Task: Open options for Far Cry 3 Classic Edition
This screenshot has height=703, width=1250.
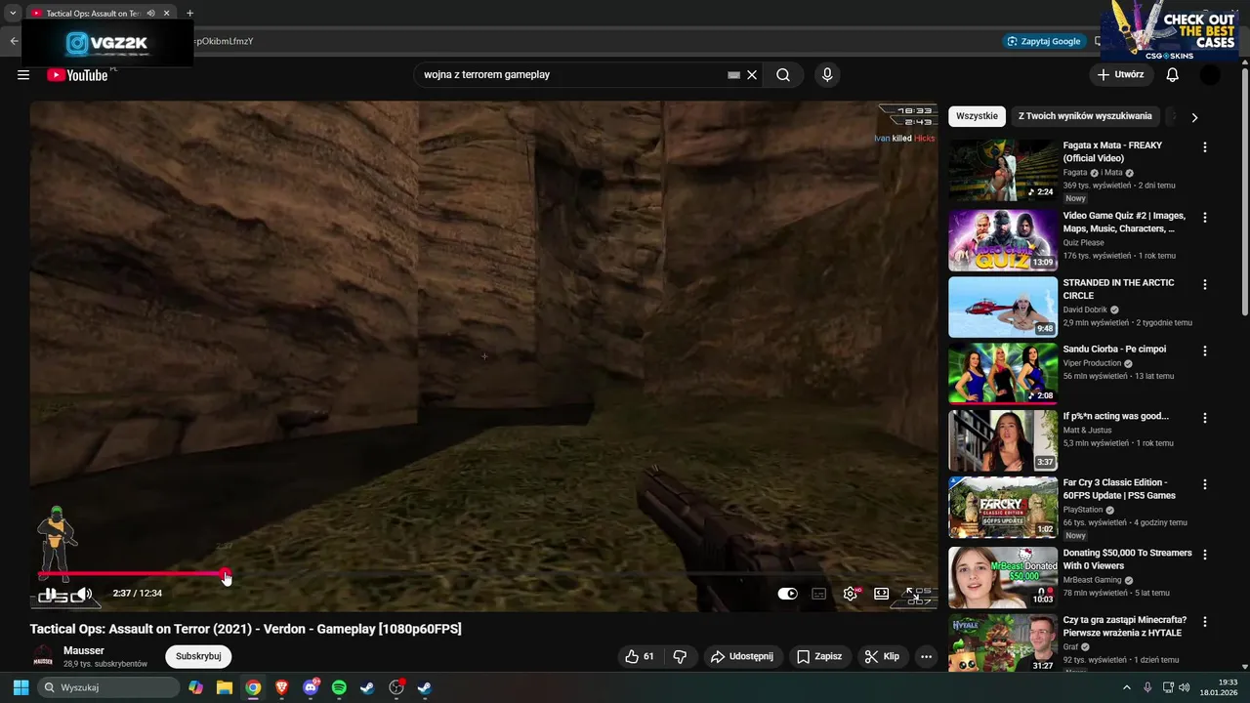Action: 1204,484
